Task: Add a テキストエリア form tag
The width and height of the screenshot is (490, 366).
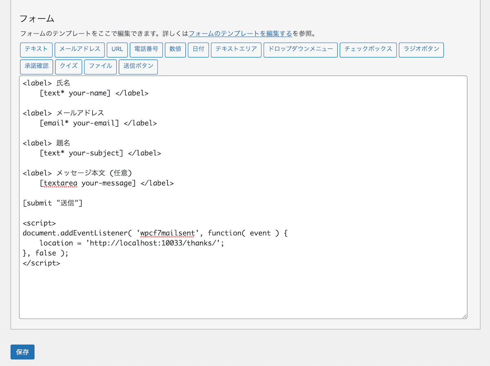Action: click(236, 50)
